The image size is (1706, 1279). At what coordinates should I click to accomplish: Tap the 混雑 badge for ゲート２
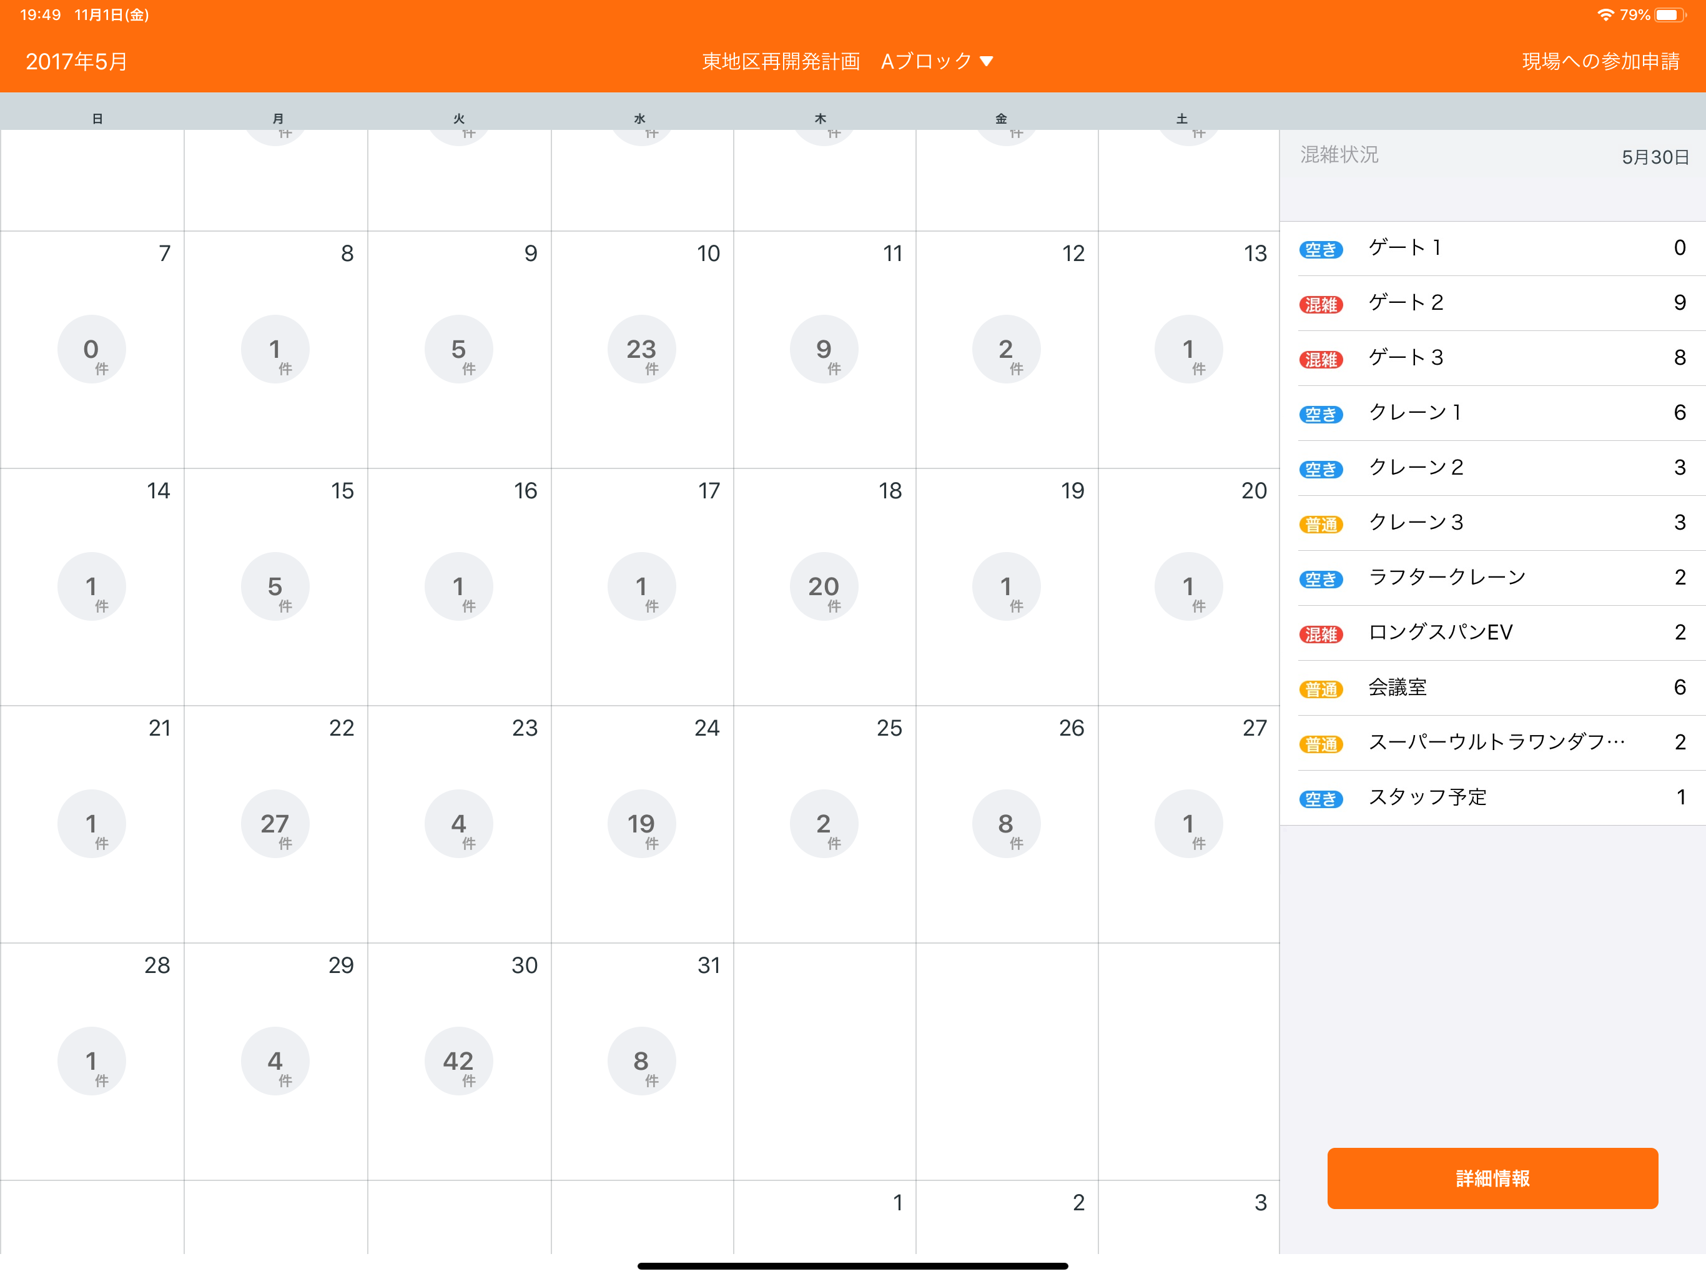1321,305
